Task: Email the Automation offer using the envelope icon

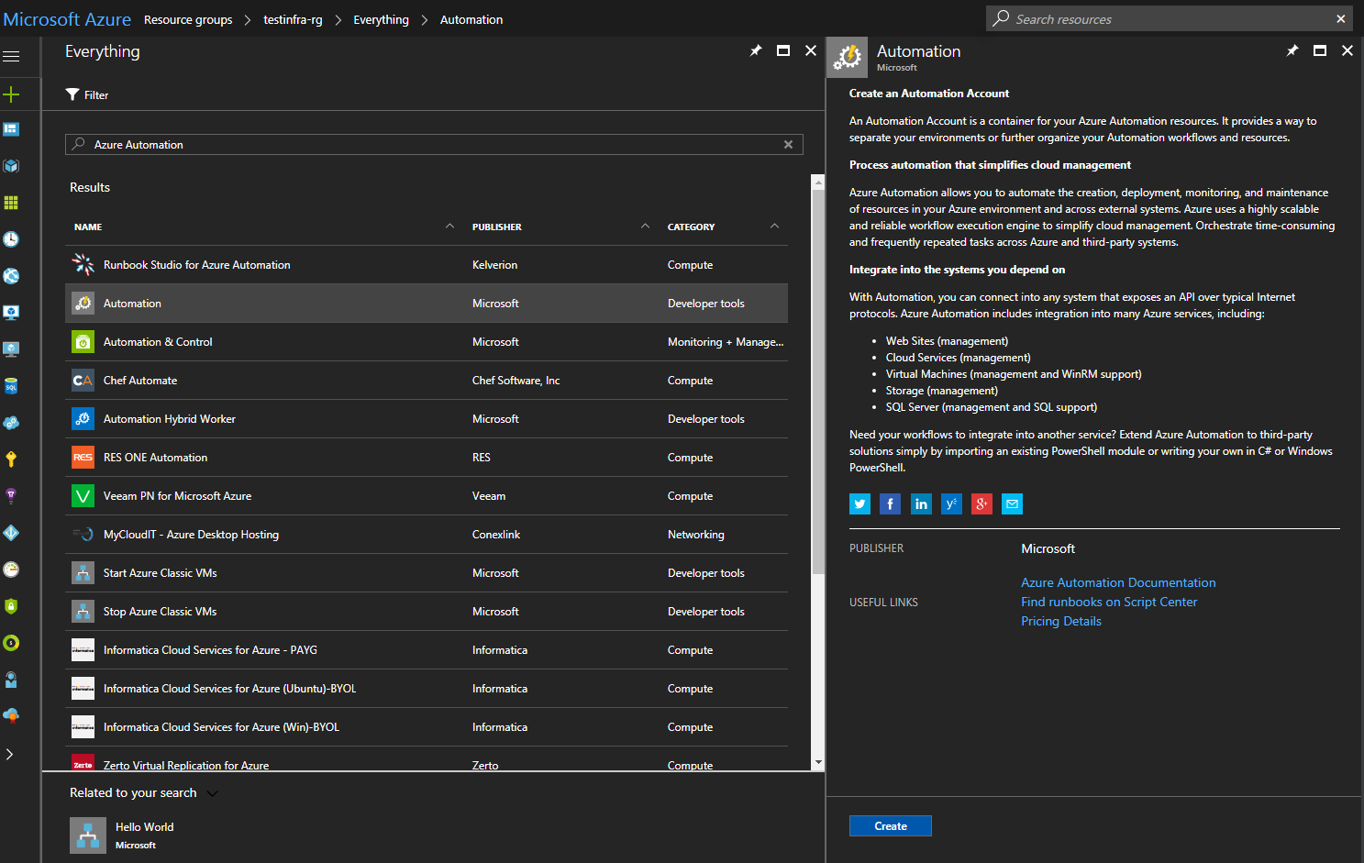Action: pyautogui.click(x=1012, y=503)
